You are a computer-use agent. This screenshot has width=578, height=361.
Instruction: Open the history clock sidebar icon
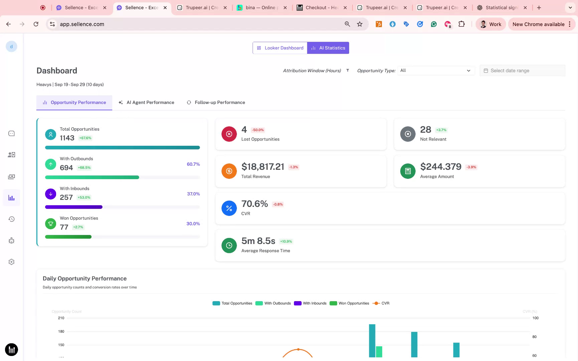[11, 219]
